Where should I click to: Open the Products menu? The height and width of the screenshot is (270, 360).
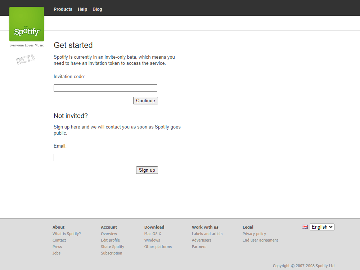coord(63,9)
